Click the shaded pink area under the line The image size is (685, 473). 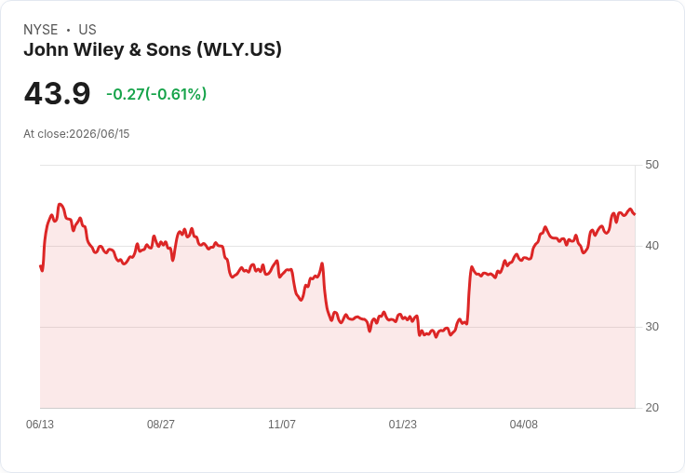click(337, 367)
